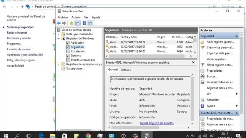Click Importar vista personalizada action
The height and width of the screenshot is (138, 246).
(219, 53)
